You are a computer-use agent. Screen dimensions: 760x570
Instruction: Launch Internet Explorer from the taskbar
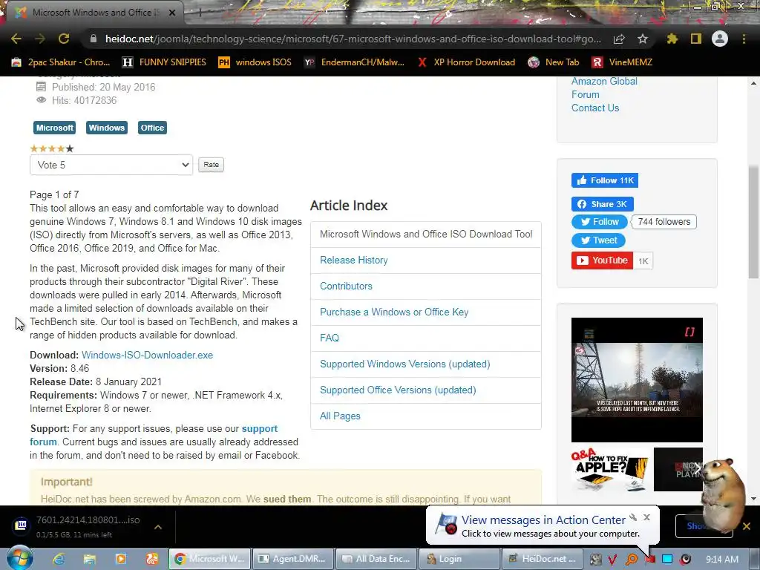click(x=59, y=559)
